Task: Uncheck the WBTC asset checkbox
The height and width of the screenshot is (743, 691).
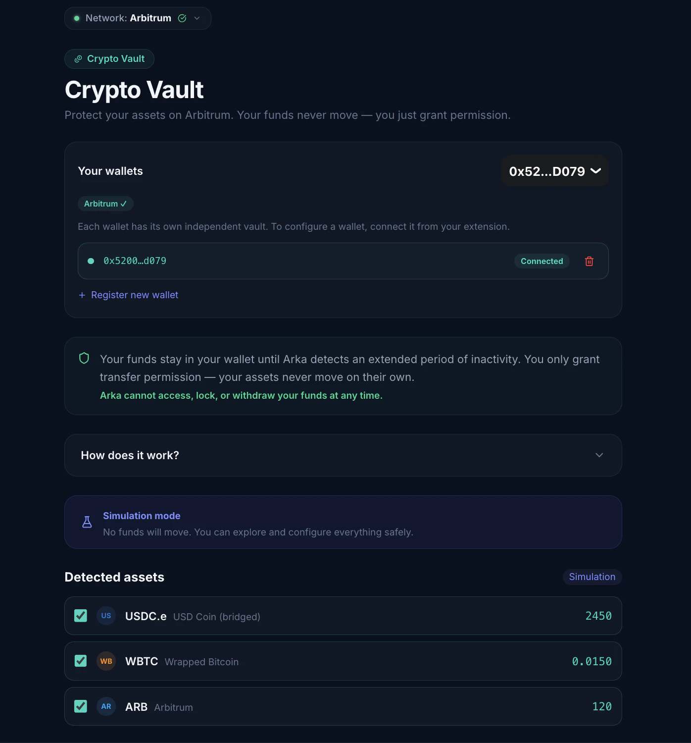Action: click(x=81, y=661)
